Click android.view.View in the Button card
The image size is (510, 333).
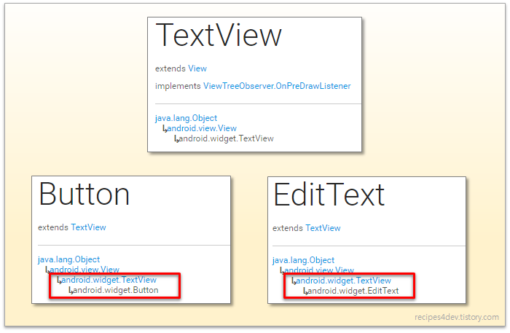(85, 270)
